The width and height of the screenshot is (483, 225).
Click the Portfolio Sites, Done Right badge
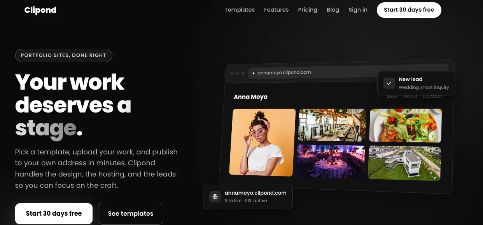(63, 55)
